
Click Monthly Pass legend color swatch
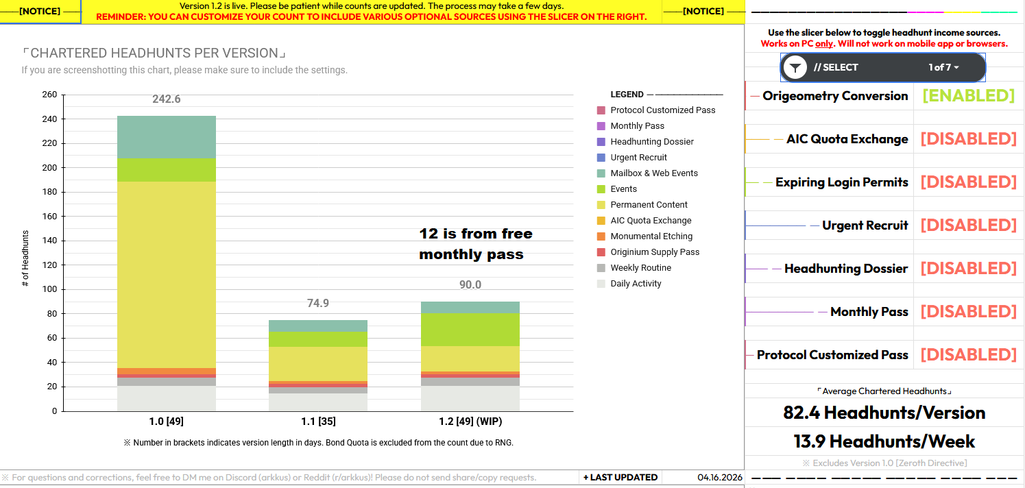pos(601,126)
